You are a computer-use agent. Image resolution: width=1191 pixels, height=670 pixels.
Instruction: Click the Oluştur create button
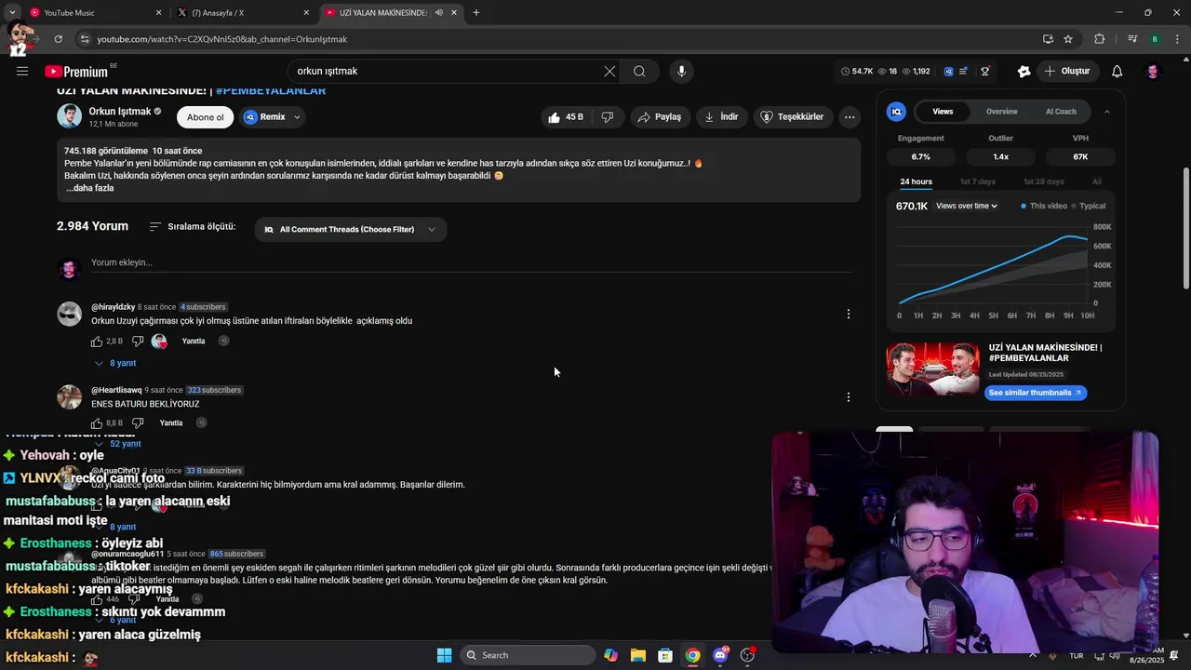[x=1066, y=71]
